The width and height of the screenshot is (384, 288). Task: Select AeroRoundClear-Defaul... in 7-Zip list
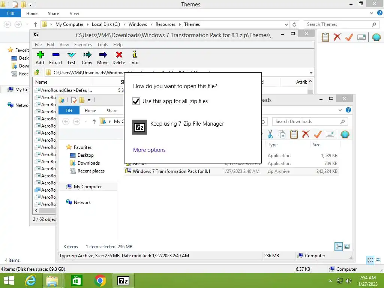(x=67, y=90)
